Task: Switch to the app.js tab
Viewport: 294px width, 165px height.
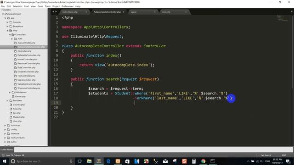Action: pyautogui.click(x=134, y=12)
